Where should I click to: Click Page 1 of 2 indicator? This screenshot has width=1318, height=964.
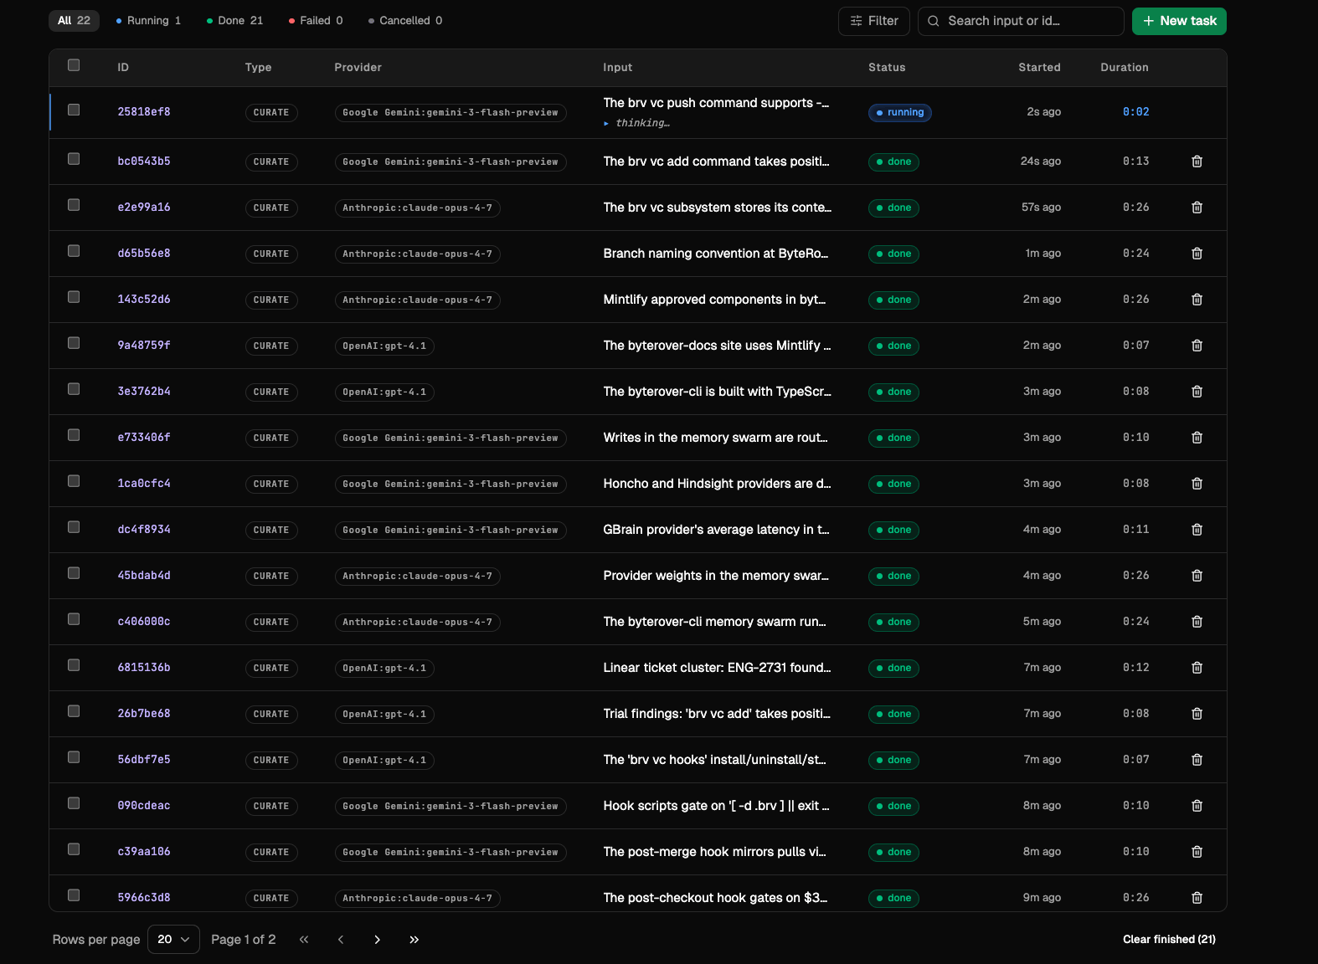[x=243, y=940]
